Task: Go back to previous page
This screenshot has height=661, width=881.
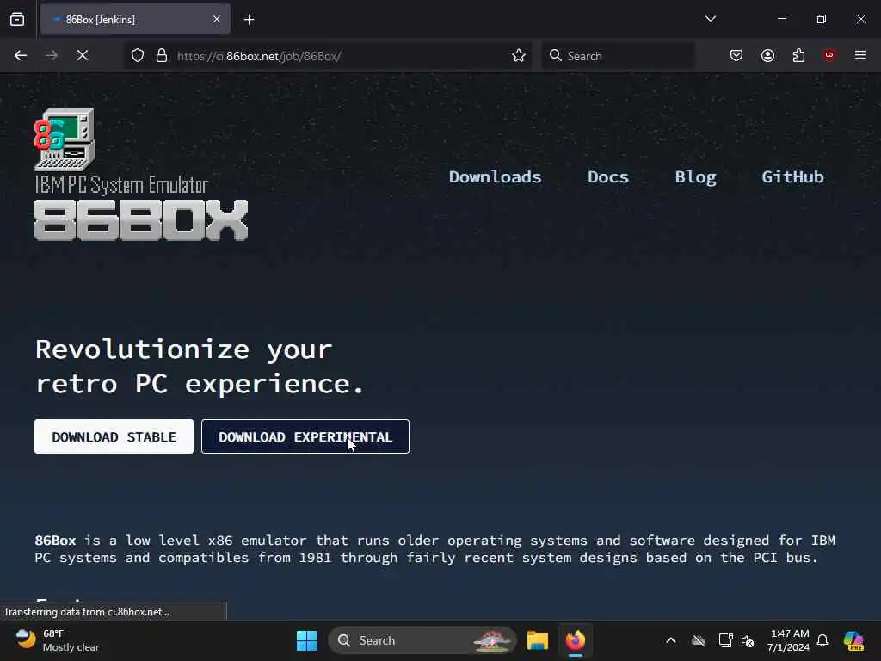Action: (21, 56)
